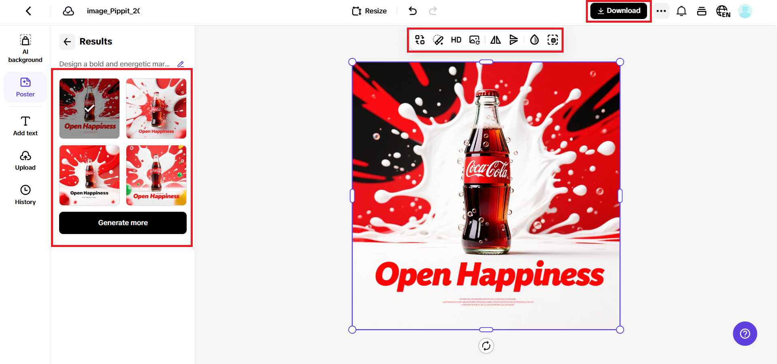Viewport: 777px width, 364px height.
Task: Open the notifications bell
Action: pyautogui.click(x=681, y=11)
